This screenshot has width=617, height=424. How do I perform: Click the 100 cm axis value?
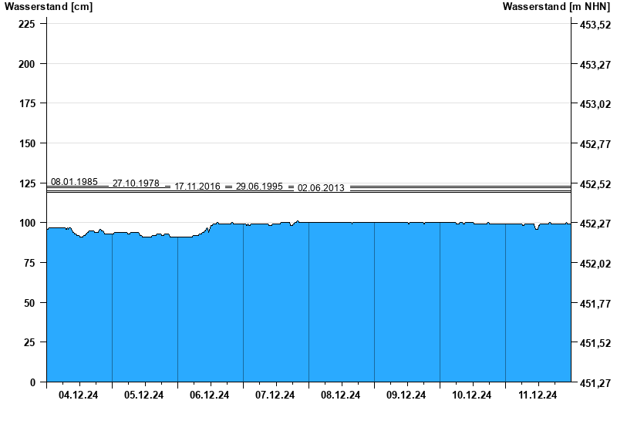coord(27,224)
